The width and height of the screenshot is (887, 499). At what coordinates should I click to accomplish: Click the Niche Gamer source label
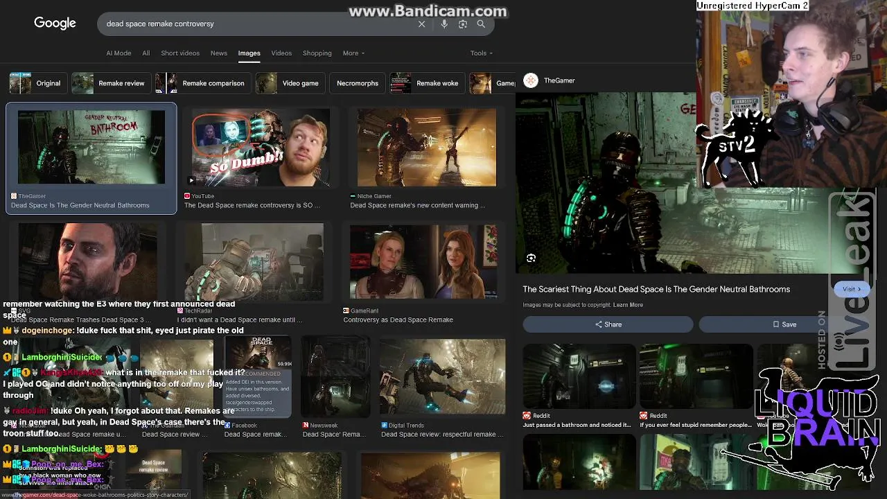click(374, 196)
